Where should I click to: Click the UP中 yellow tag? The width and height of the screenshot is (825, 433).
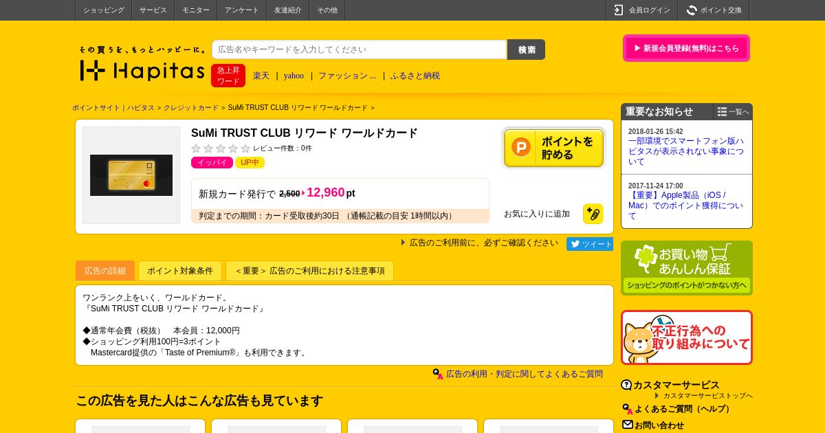(x=250, y=163)
